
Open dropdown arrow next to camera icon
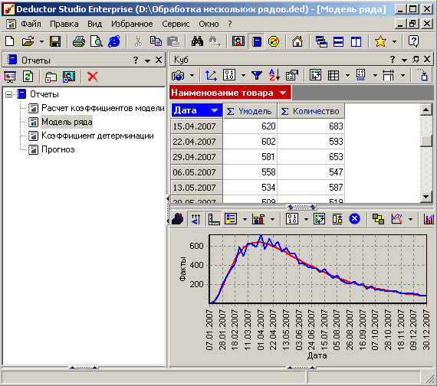click(192, 75)
